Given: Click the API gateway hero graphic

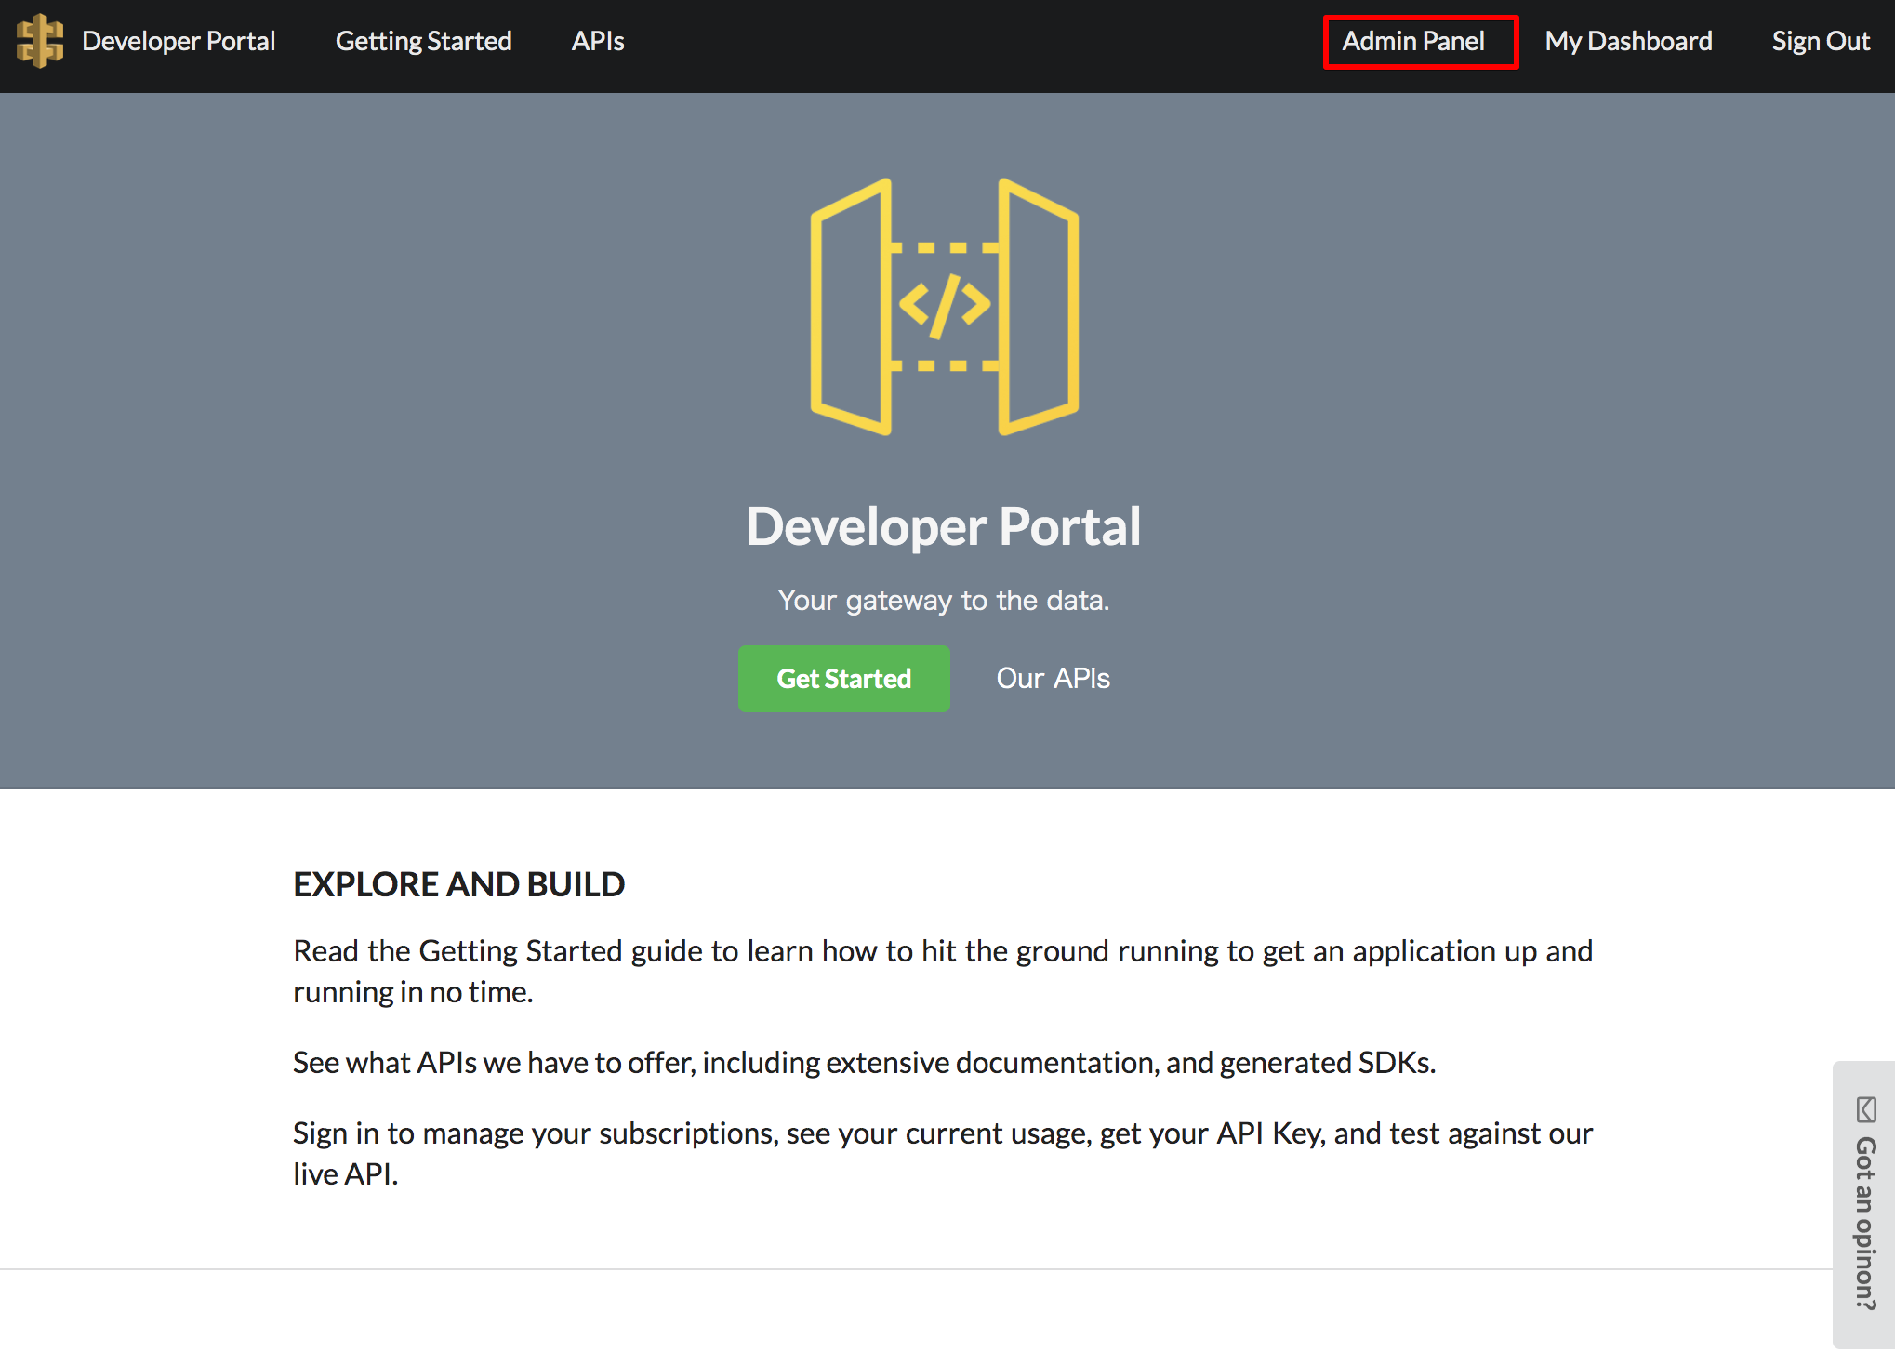Looking at the screenshot, I should point(945,307).
